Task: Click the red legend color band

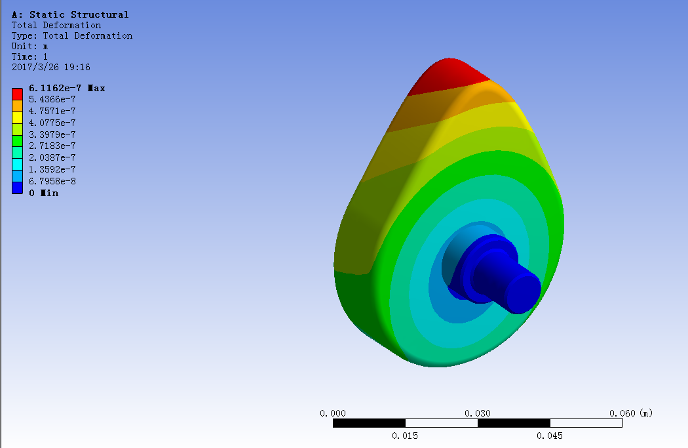Action: coord(17,94)
